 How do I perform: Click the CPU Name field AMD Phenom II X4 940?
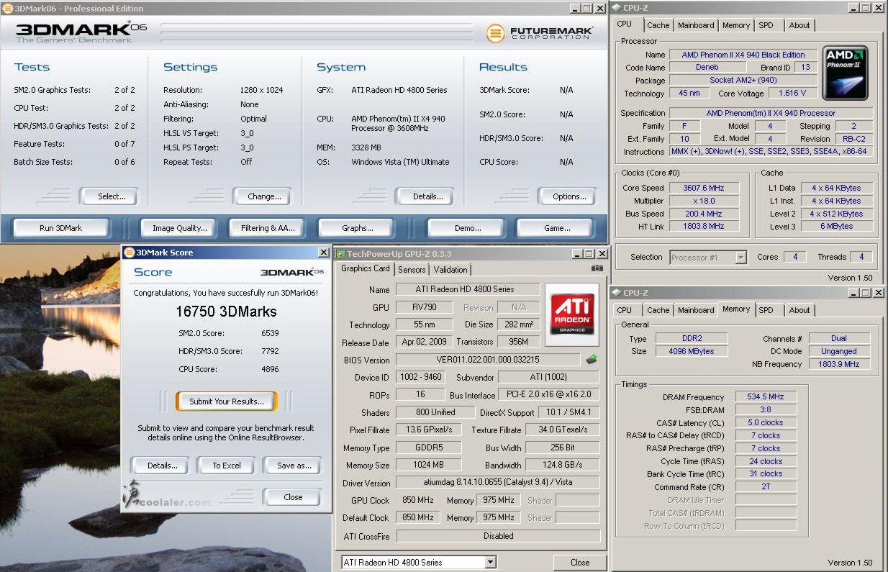(x=743, y=55)
